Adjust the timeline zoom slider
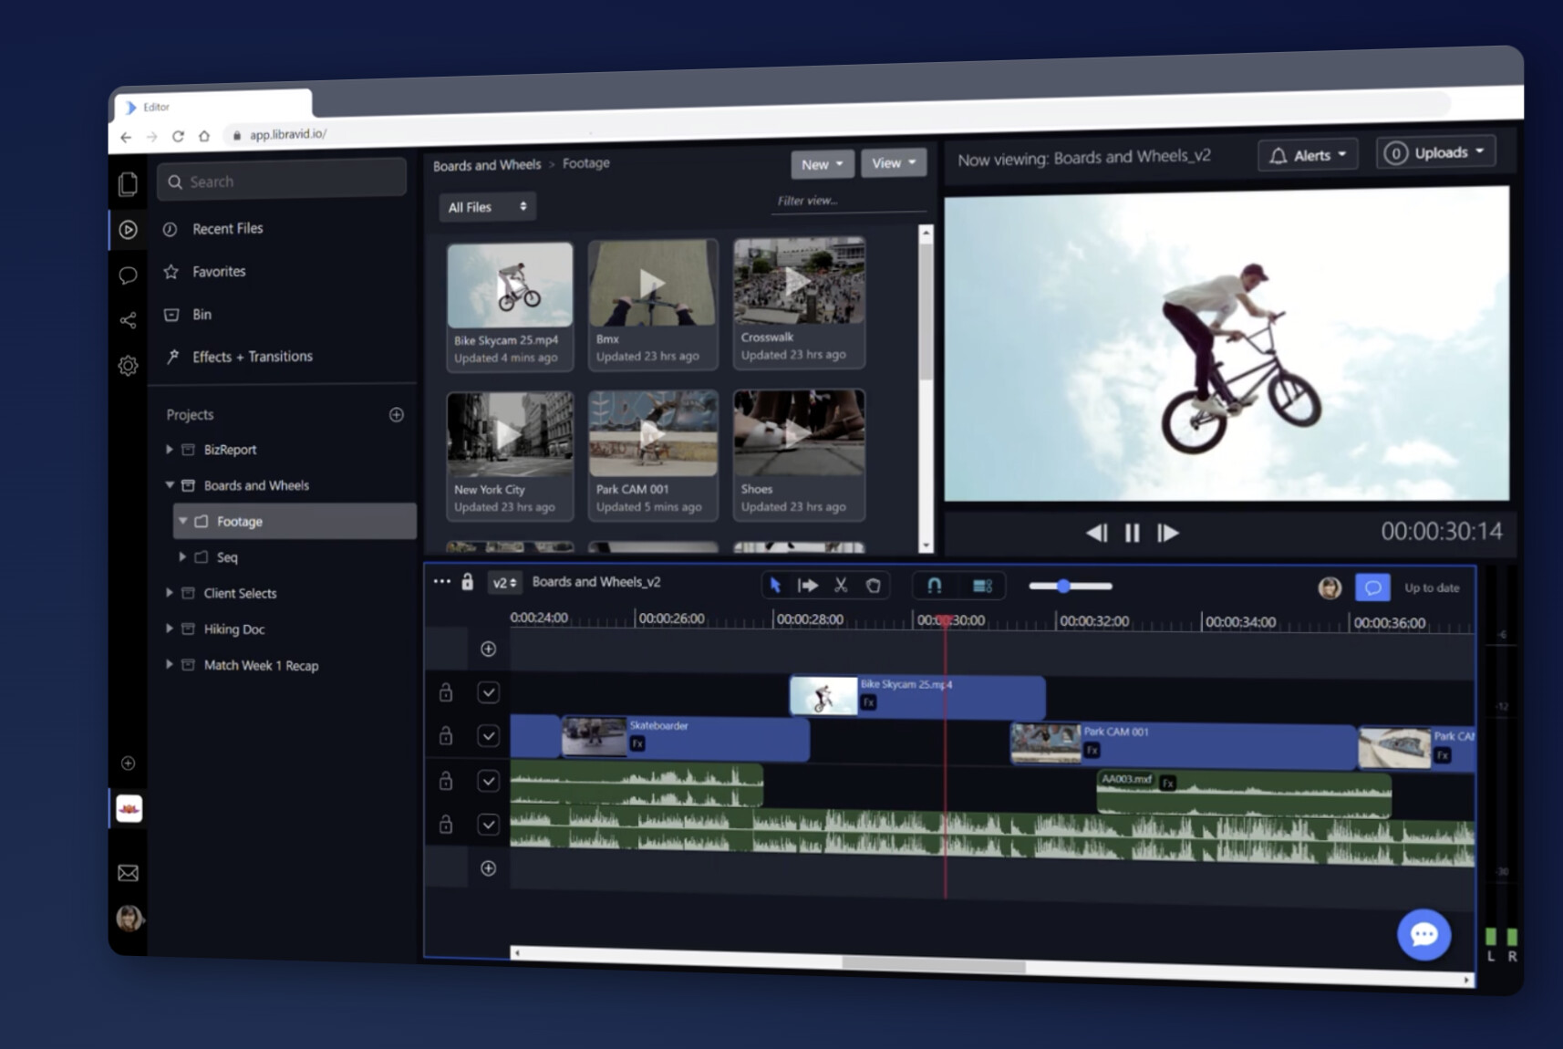1563x1049 pixels. pos(1065,587)
